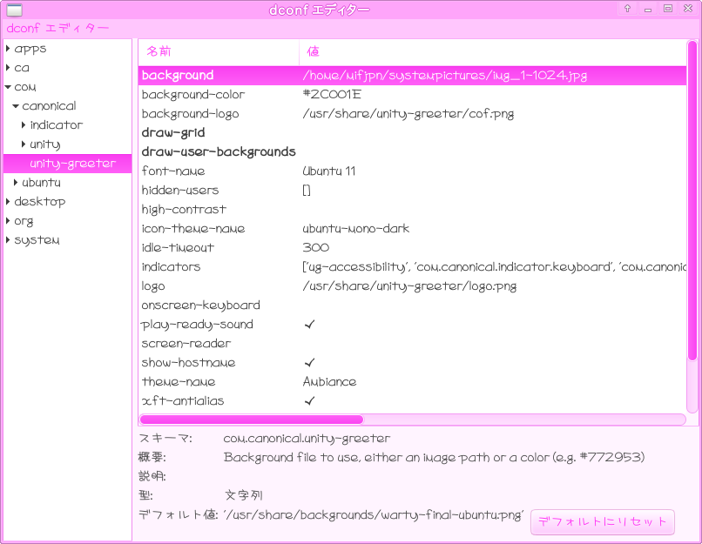This screenshot has height=544, width=702.
Task: Disable the show-hostname checkbox
Action: (x=309, y=363)
